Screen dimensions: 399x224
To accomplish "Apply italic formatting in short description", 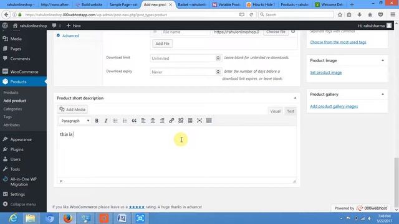I will point(106,121).
